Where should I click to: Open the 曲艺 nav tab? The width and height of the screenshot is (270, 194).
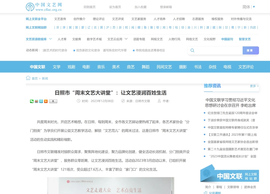131,67
